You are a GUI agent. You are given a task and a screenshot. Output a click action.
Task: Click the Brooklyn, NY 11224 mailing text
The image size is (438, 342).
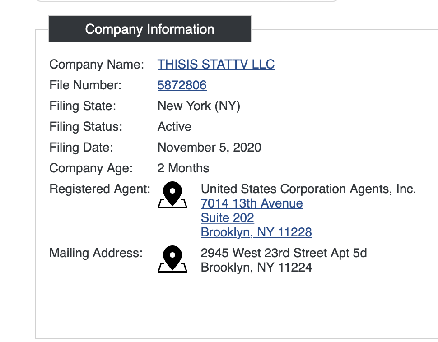point(256,268)
